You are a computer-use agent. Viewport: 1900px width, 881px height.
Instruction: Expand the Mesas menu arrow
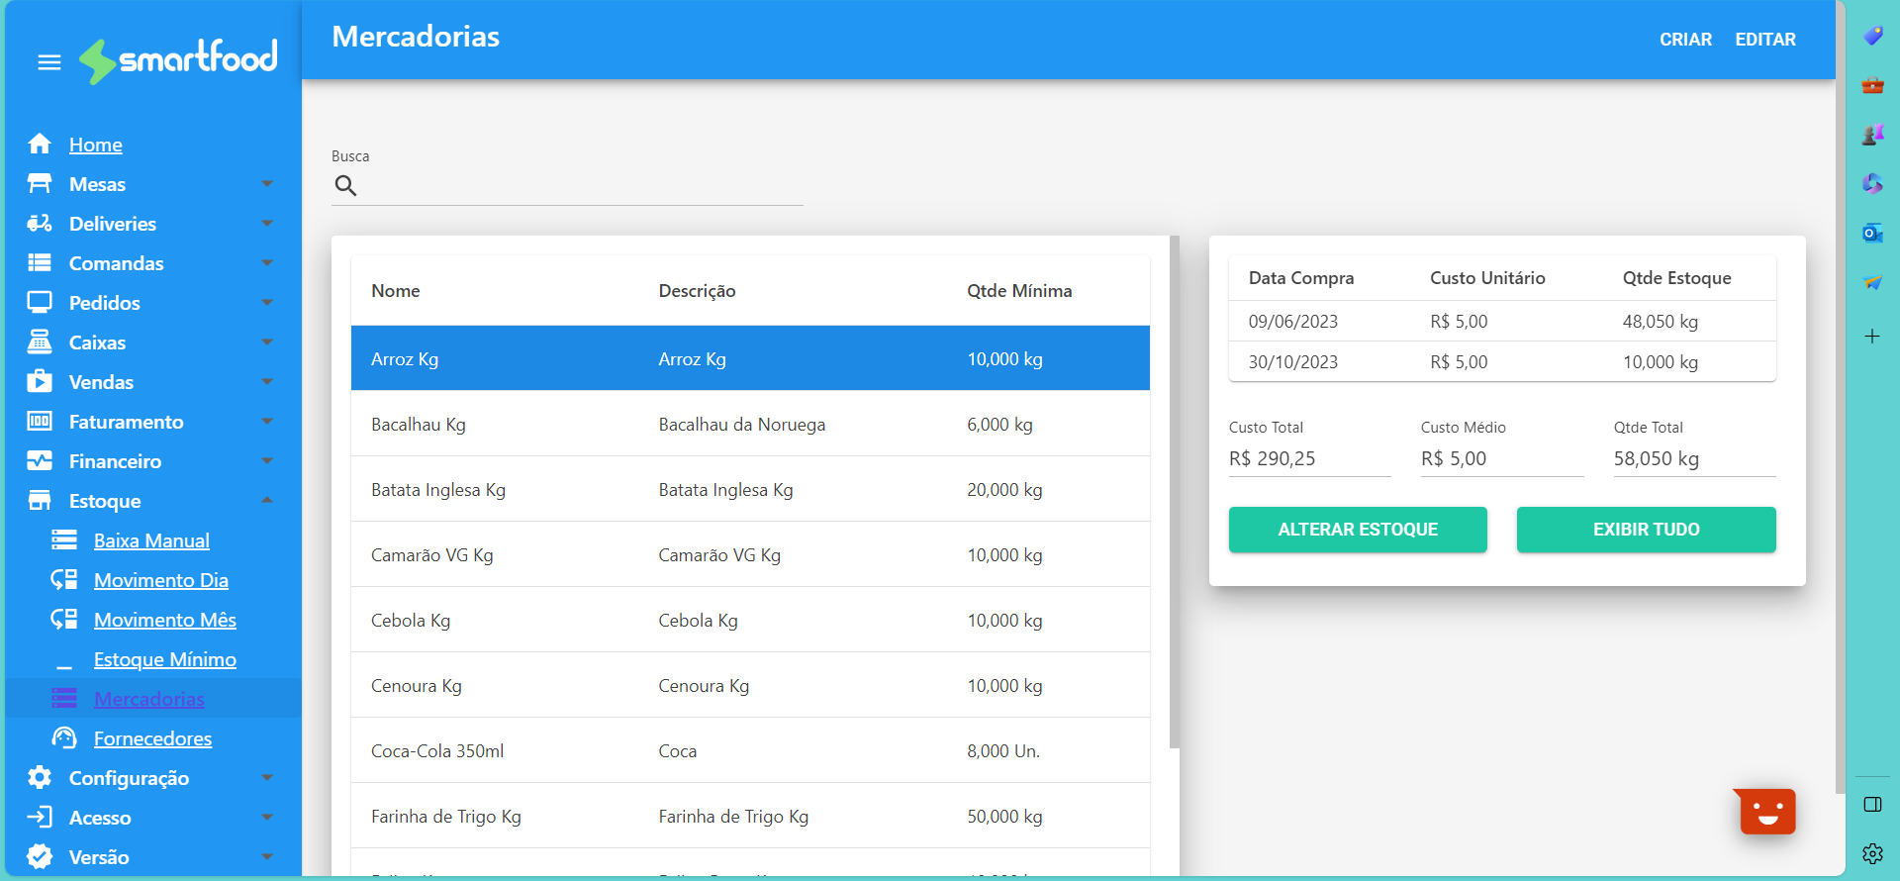tap(267, 184)
